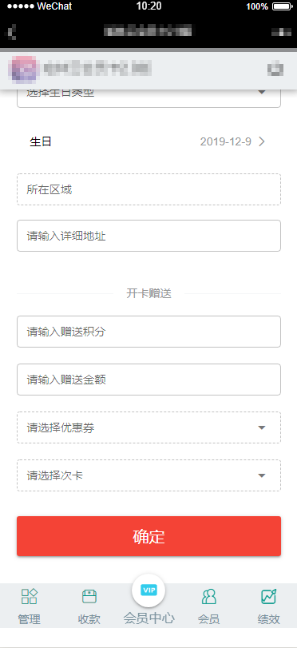Click the 请输入详细地址 input field
Viewport: 297px width, 648px height.
point(148,236)
